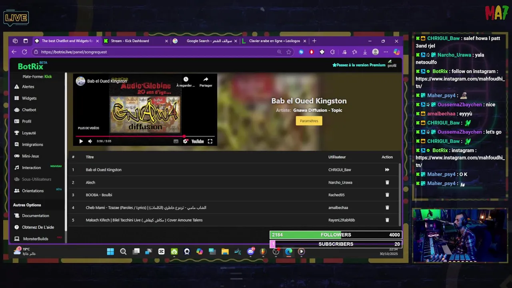The width and height of the screenshot is (512, 288).
Task: Open the weather widget 19°C
Action: tap(24, 251)
